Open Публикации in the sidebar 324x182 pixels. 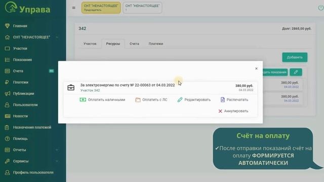click(23, 94)
